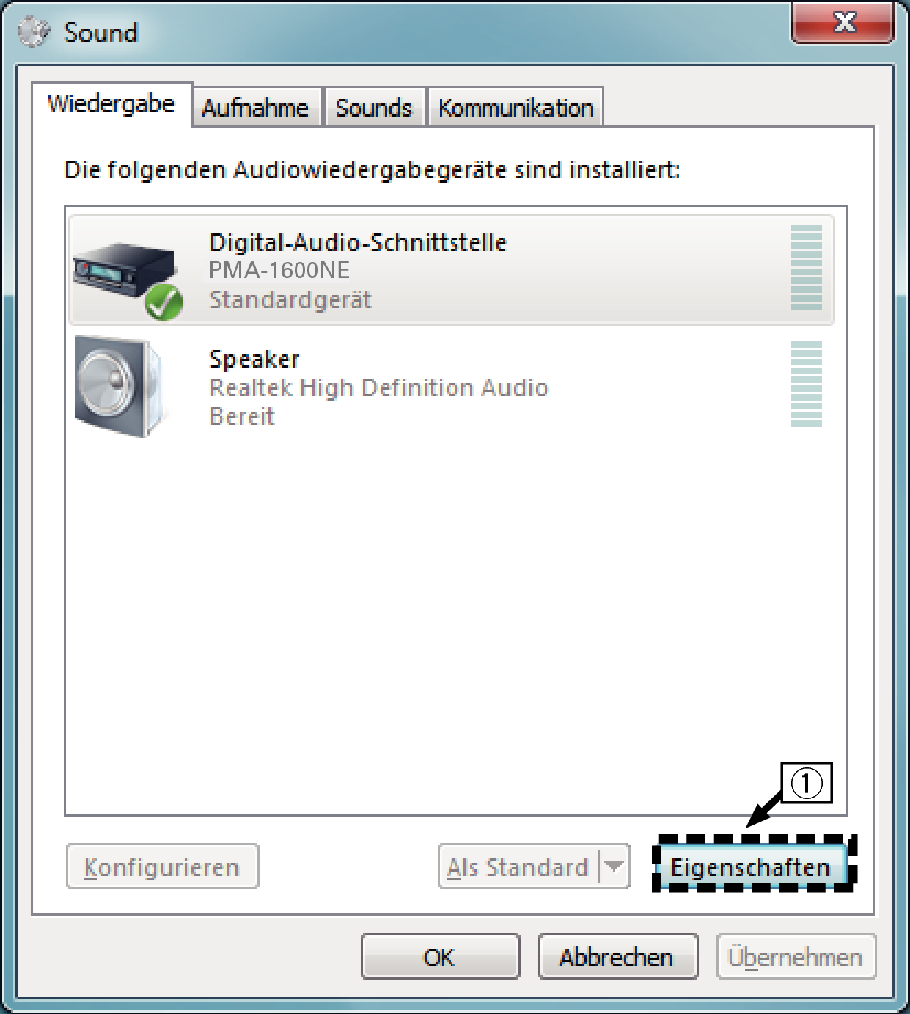Click the Sound dialog title bar icon
The image size is (910, 1014).
[x=34, y=32]
